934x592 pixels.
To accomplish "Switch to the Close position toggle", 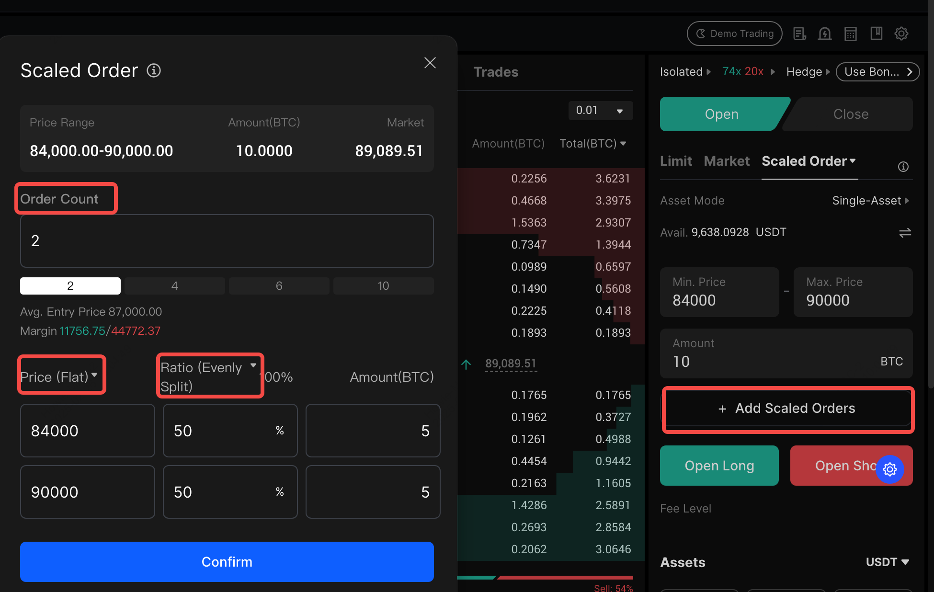I will pos(851,114).
